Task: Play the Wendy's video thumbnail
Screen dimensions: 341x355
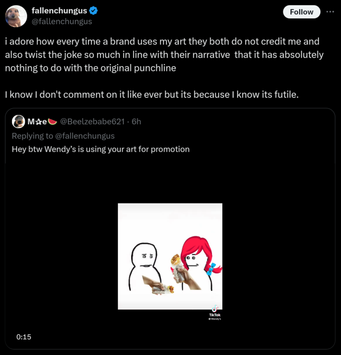Action: (x=170, y=256)
